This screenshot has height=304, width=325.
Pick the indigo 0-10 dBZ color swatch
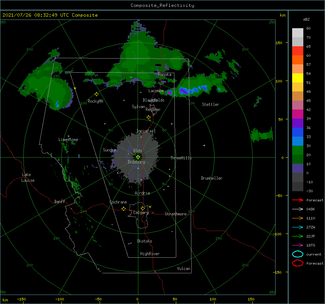coord(298,168)
